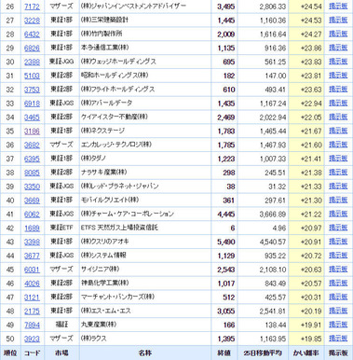Open stock code 3682 link
Image resolution: width=353 pixels, height=360 pixels.
32,145
